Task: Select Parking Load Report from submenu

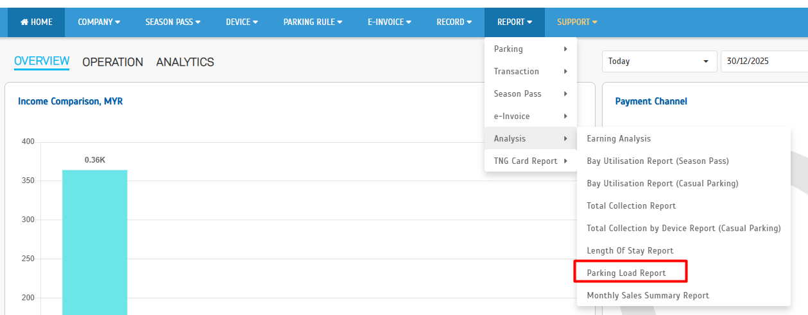Action: click(626, 273)
